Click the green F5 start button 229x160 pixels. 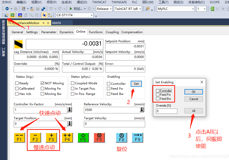83,137
